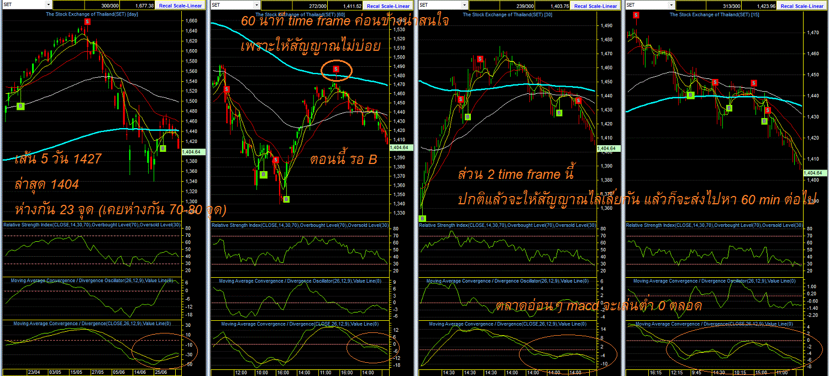Select the title 'The Stock Exchange of Thailand(SET) [60]'
The width and height of the screenshot is (829, 376).
(300, 14)
